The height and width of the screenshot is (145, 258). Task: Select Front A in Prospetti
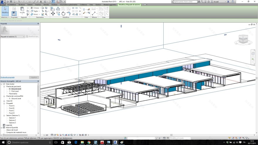(12, 106)
